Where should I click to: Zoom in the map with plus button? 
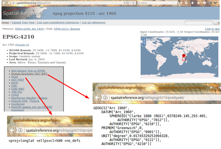[x=144, y=40]
